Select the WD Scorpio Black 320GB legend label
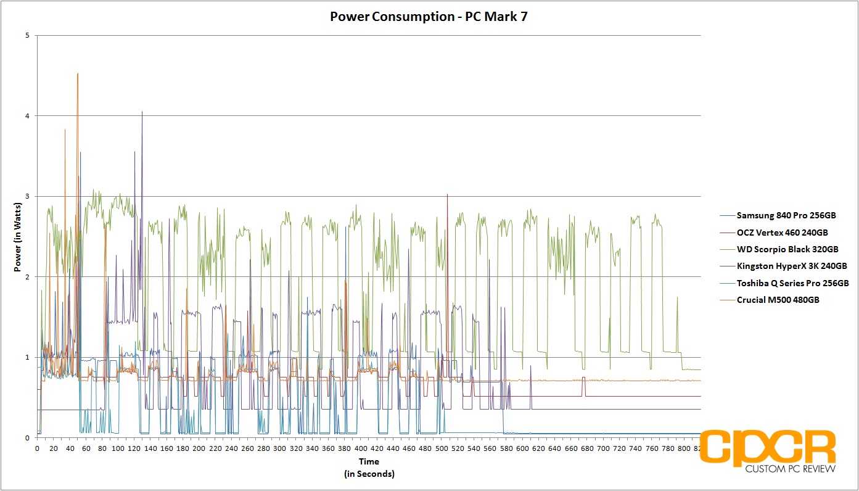The image size is (859, 491). [x=787, y=249]
